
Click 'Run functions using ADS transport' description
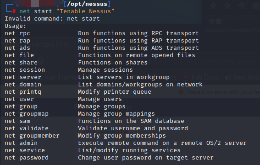pos(138,48)
